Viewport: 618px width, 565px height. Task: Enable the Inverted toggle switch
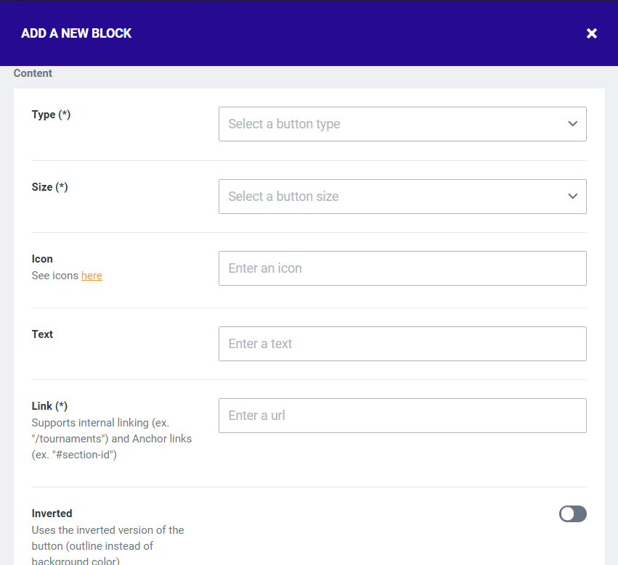(572, 514)
